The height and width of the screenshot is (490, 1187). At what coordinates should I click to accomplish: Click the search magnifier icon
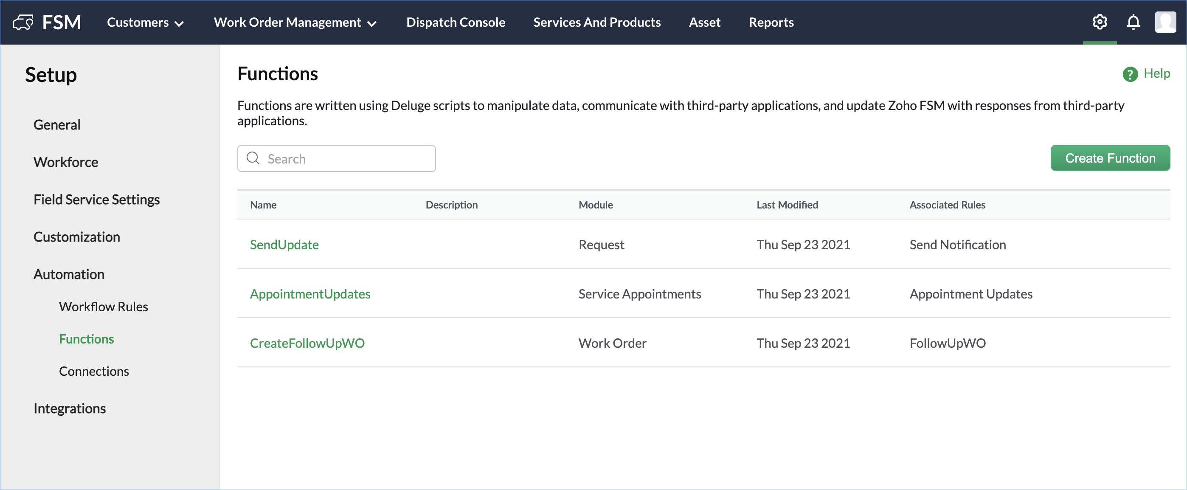253,158
